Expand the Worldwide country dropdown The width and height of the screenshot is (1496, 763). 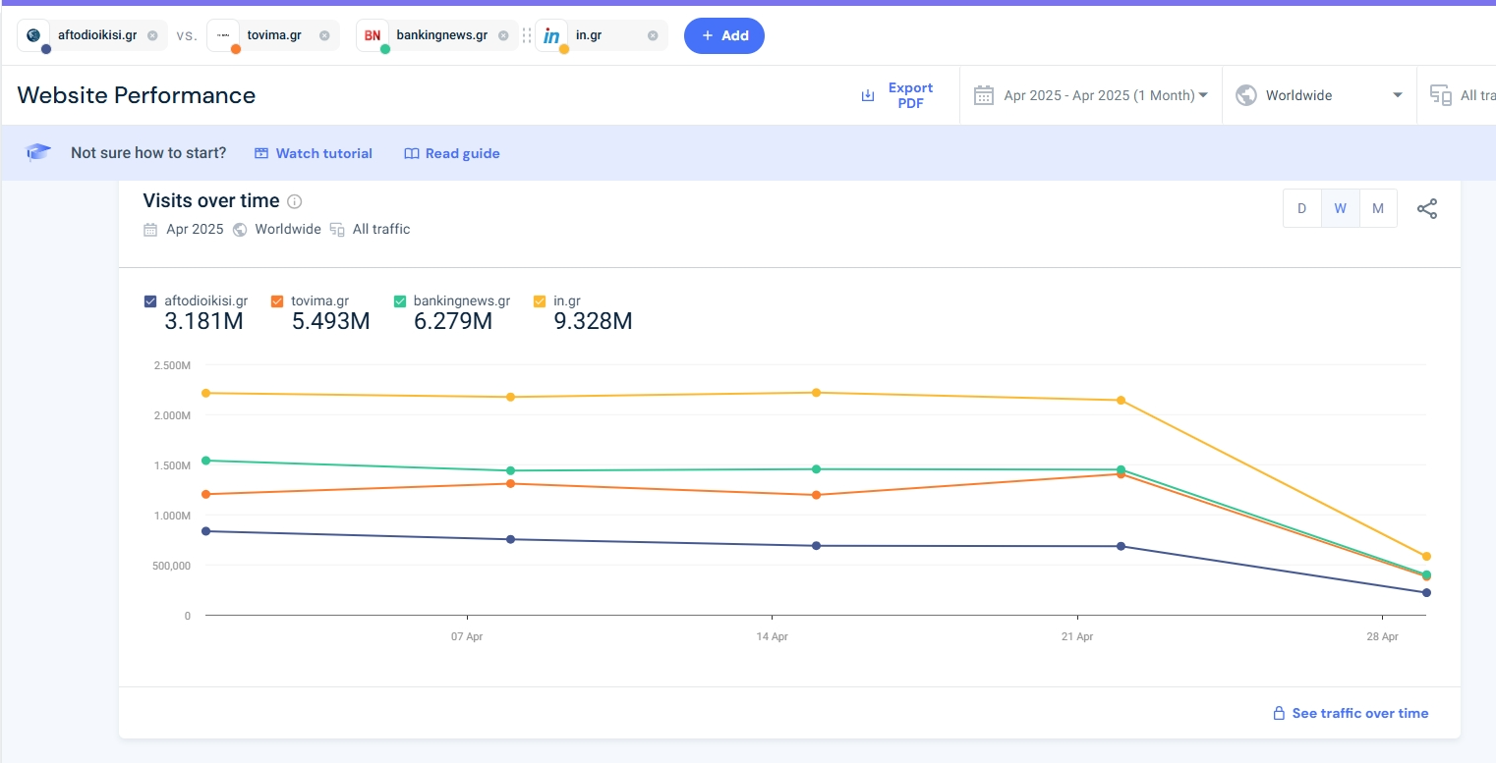[x=1319, y=95]
